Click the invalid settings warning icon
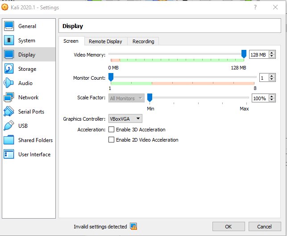This screenshot has height=236, width=287. (133, 227)
